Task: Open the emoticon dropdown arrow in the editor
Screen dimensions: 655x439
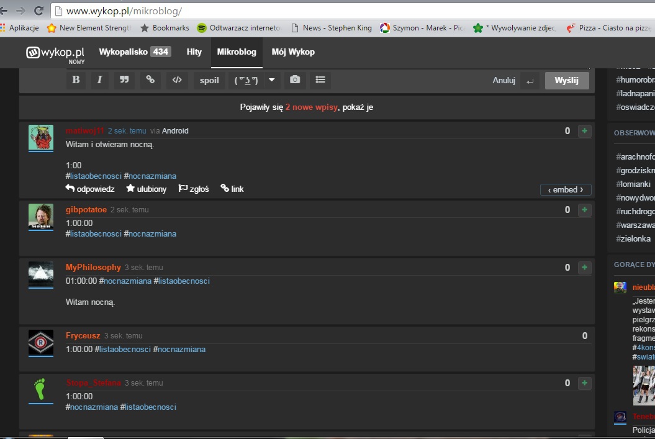Action: [271, 80]
